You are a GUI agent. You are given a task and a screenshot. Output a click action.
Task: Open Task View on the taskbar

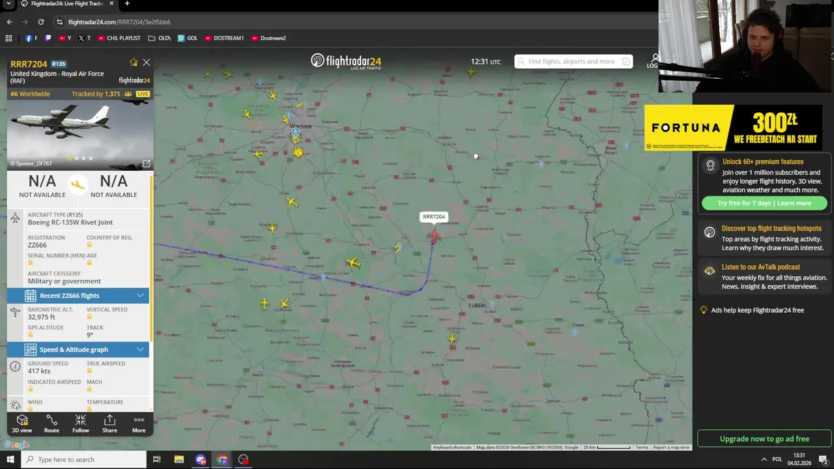coord(156,460)
